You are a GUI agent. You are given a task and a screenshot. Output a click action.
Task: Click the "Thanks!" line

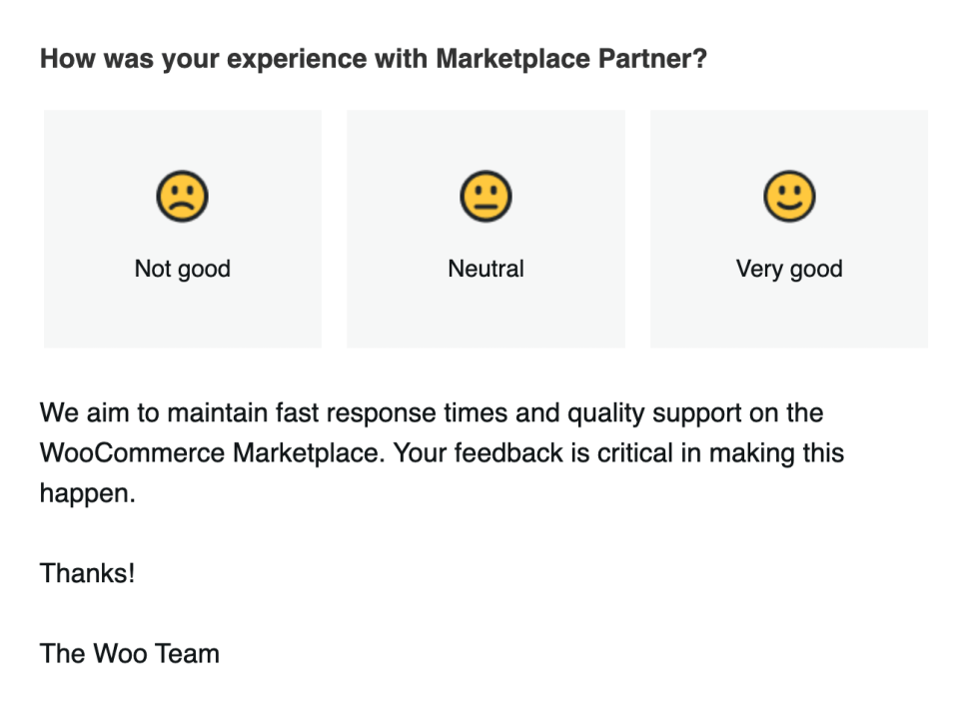[87, 574]
